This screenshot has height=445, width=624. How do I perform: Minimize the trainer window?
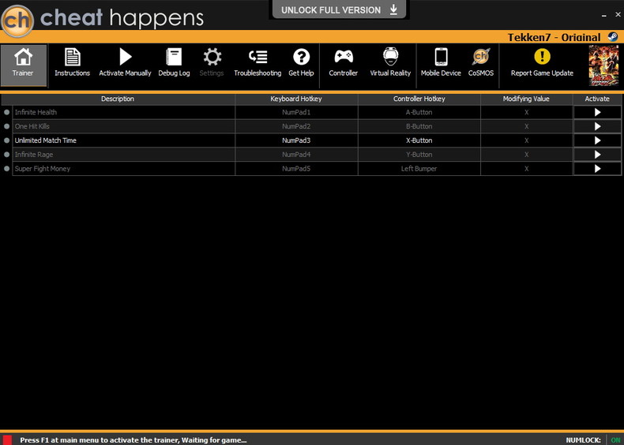tap(604, 15)
